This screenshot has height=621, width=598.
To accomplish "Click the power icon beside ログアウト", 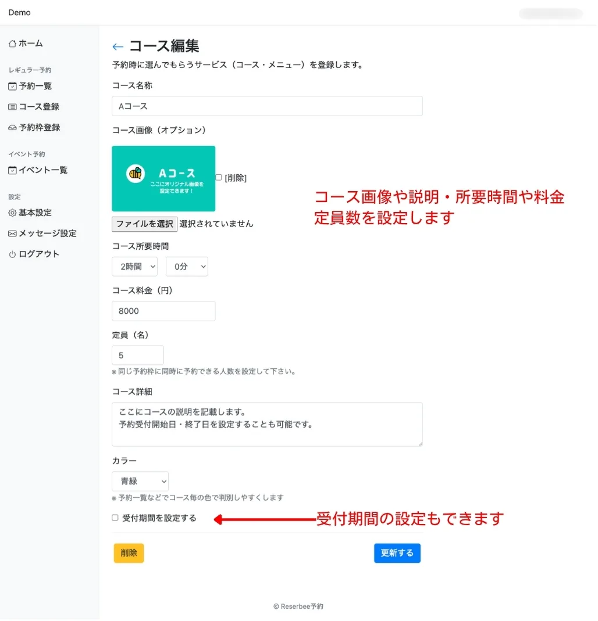I will click(x=12, y=254).
